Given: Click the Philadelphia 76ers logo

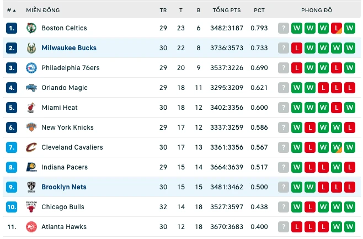Looking at the screenshot, I should tap(31, 68).
